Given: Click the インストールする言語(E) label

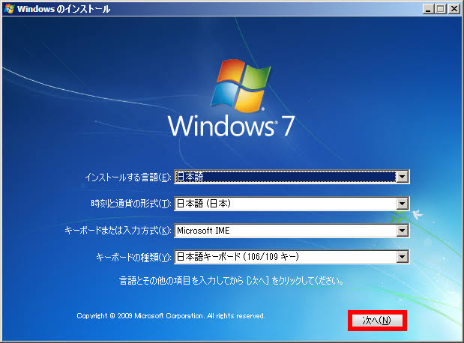Looking at the screenshot, I should [128, 177].
